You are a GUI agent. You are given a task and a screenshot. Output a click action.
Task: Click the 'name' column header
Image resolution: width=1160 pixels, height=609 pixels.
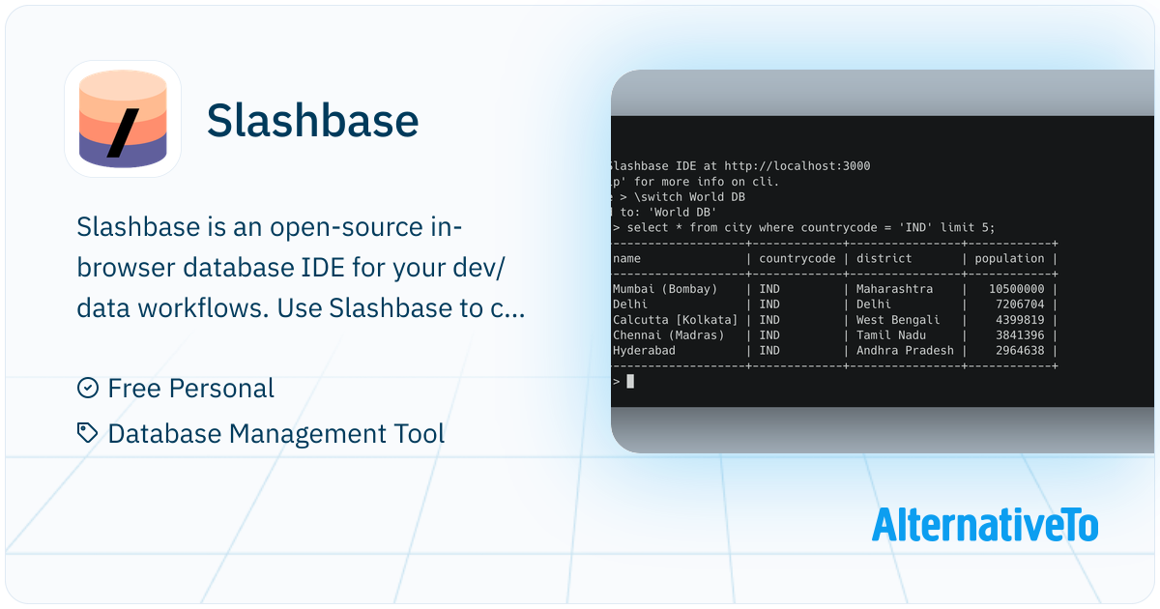(627, 258)
